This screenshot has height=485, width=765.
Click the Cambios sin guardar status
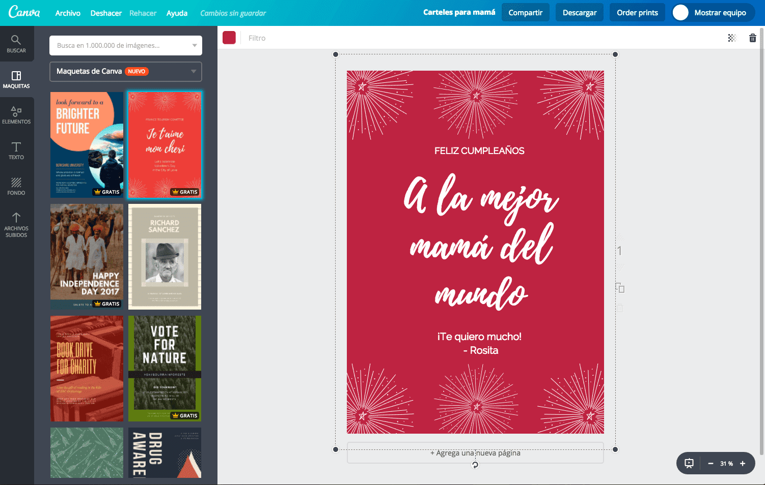233,13
